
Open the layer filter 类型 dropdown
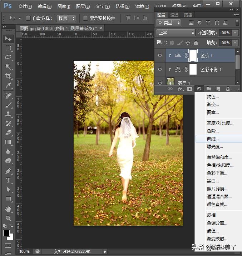168,22
